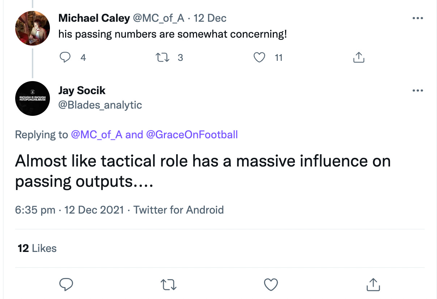The height and width of the screenshot is (299, 437).
Task: Reply to Michael Caley's tweet
Action: 65,58
